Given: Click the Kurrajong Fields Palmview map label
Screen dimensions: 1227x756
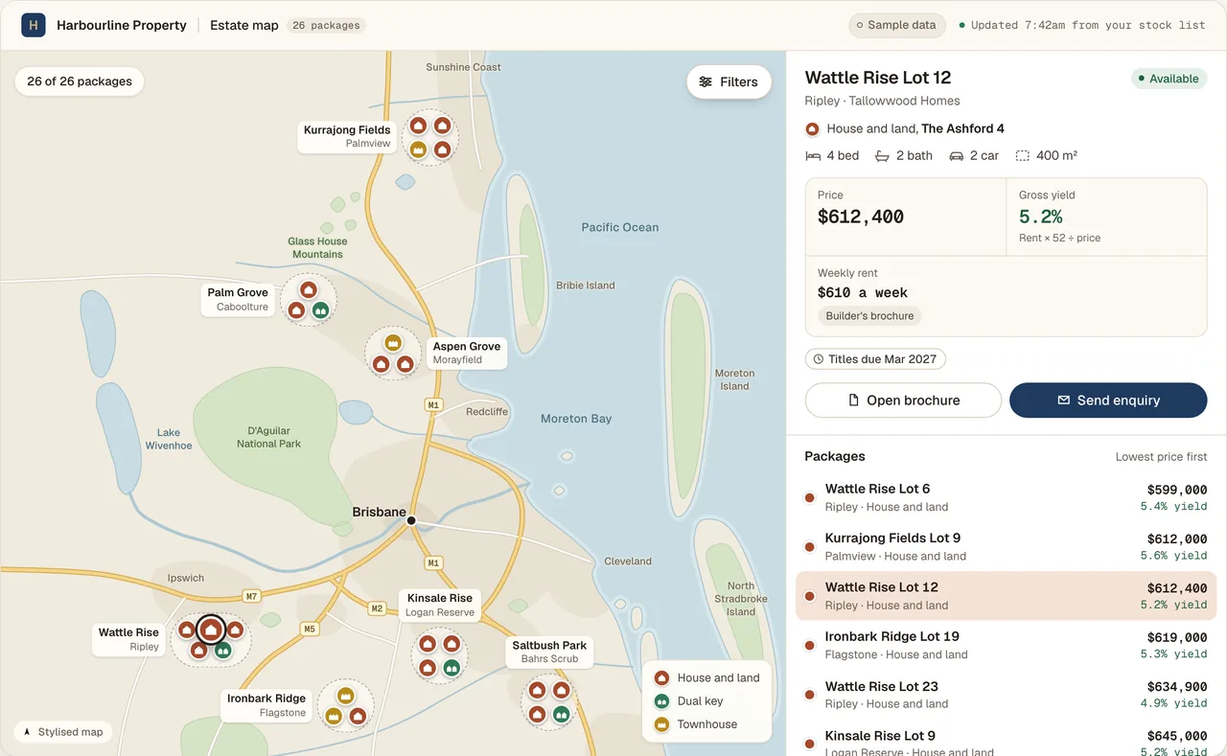Looking at the screenshot, I should point(347,136).
